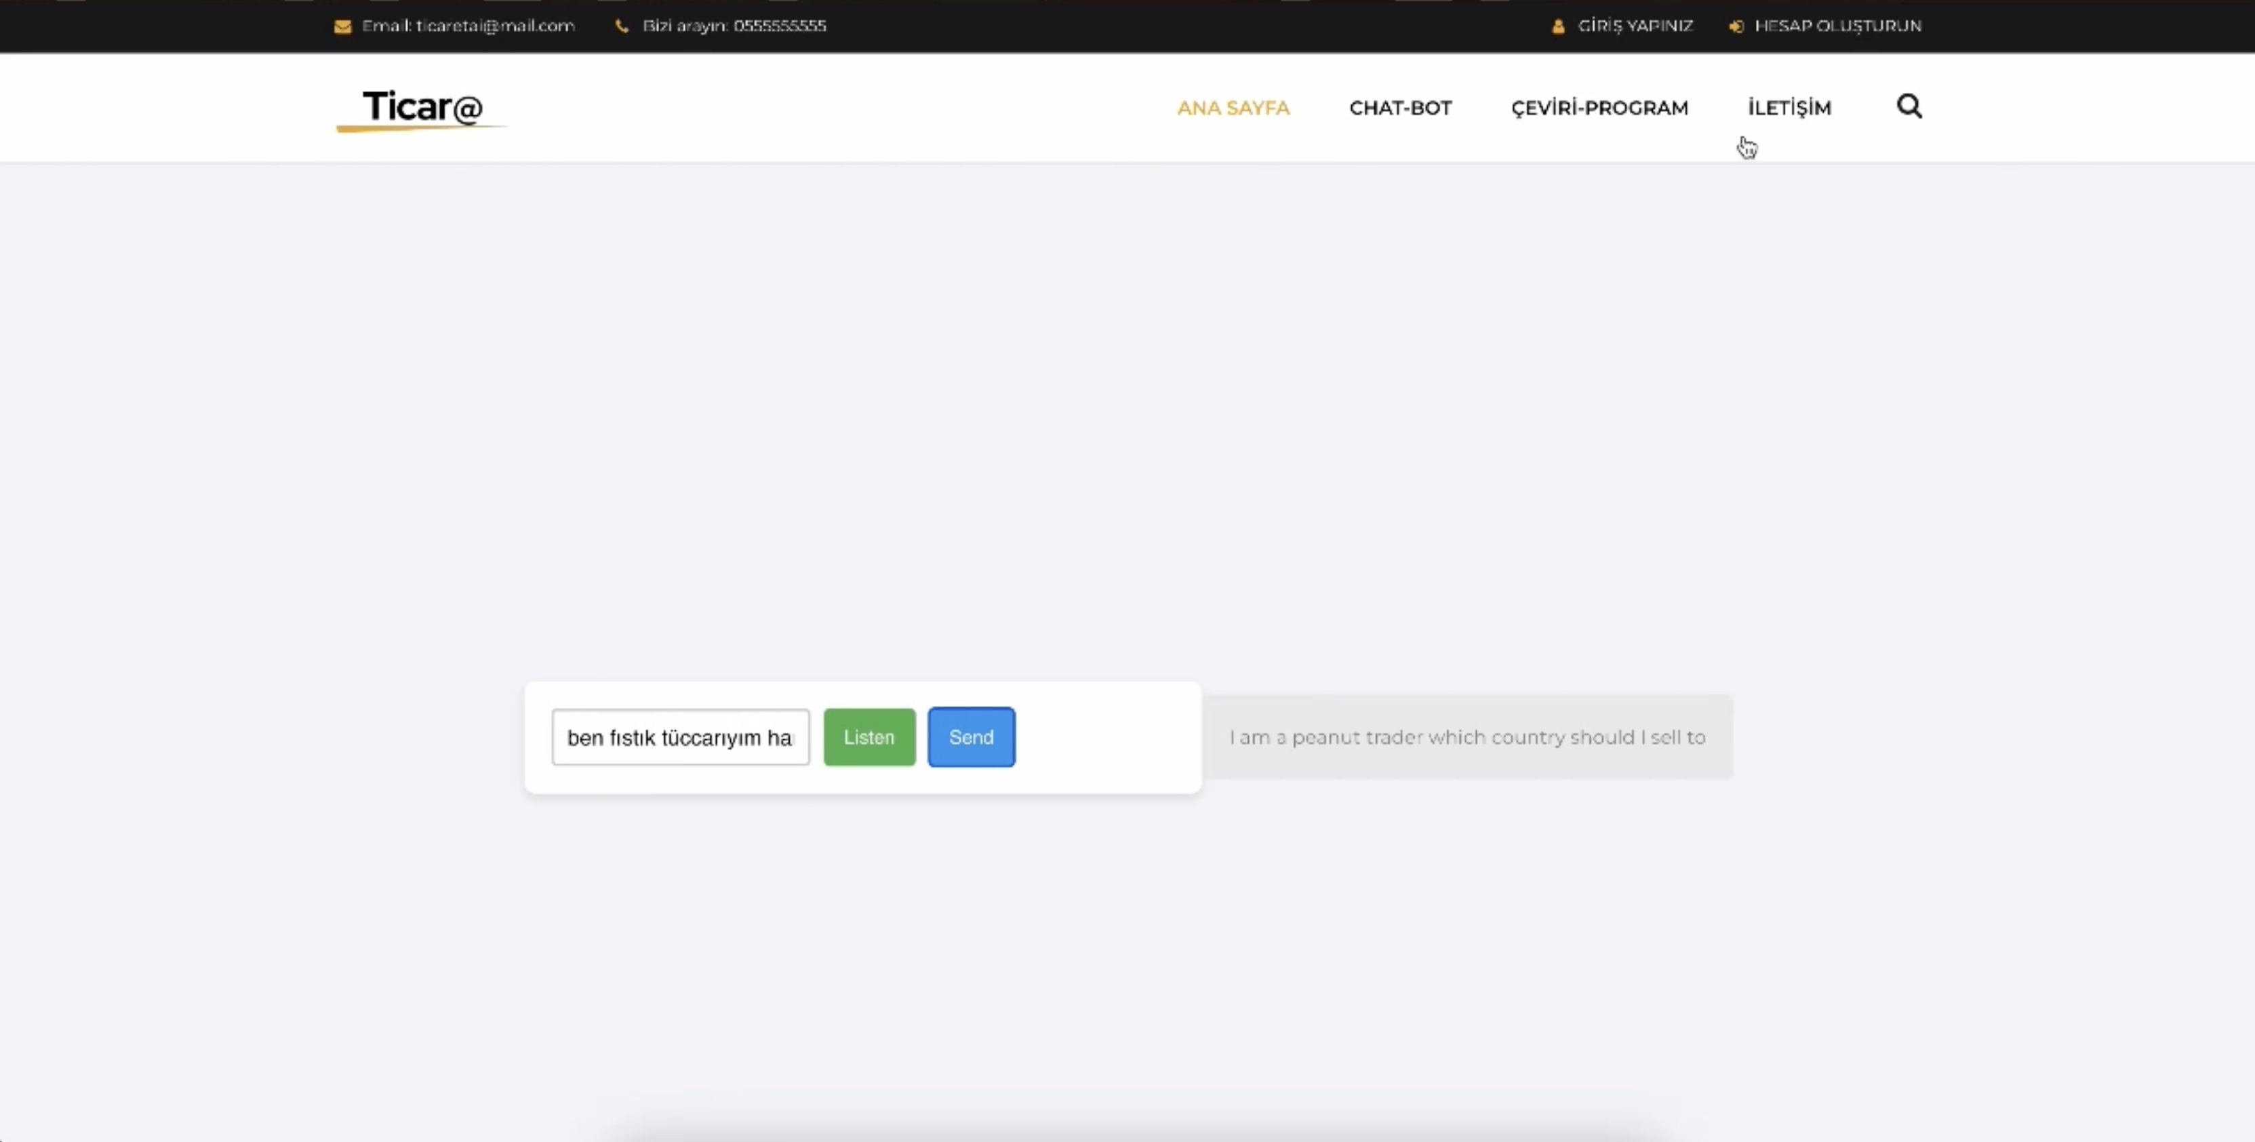Viewport: 2255px width, 1142px height.
Task: Click the phone handset icon in the top bar
Action: tap(622, 26)
